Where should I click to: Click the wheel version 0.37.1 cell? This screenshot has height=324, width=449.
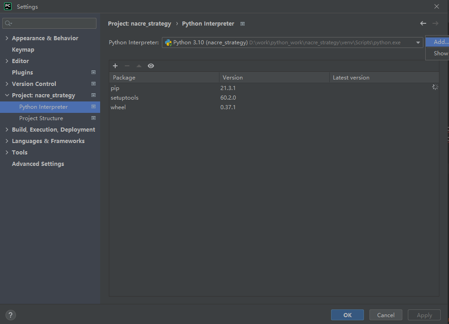coord(228,107)
